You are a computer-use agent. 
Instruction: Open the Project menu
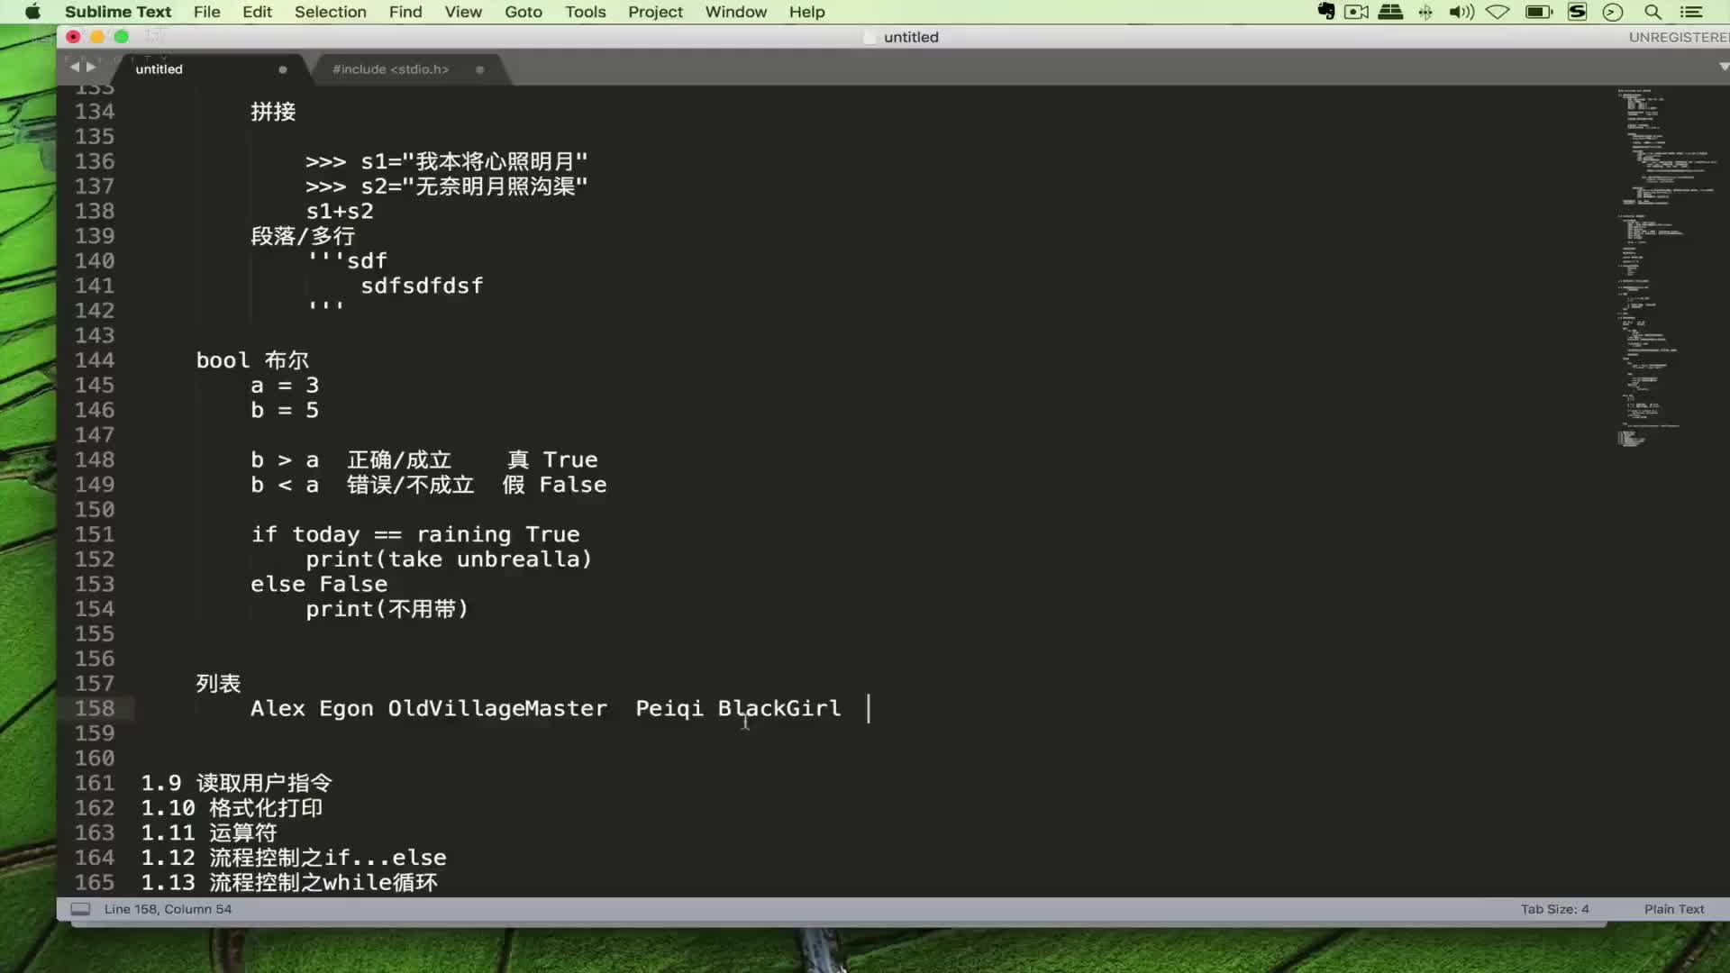pyautogui.click(x=655, y=12)
